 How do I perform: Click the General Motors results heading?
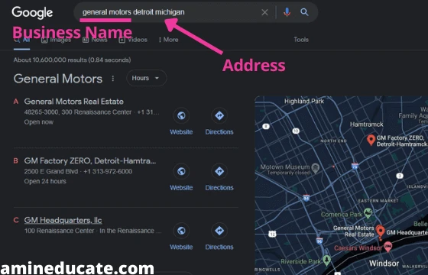point(58,79)
